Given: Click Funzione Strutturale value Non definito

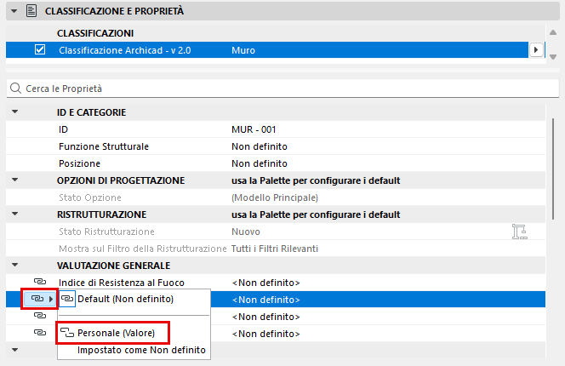Looking at the screenshot, I should tap(260, 146).
